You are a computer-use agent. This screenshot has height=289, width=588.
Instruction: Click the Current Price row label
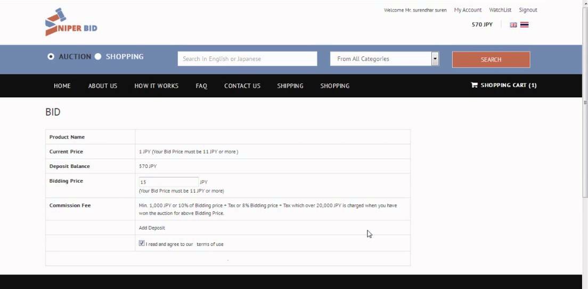coord(66,151)
